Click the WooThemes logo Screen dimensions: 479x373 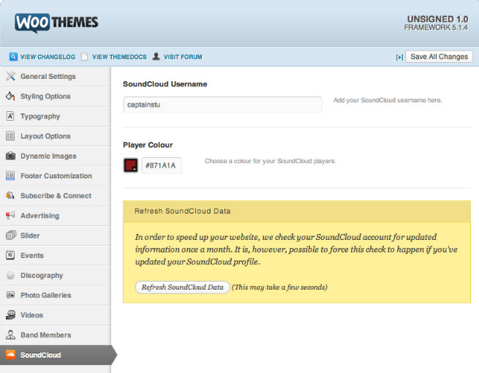[56, 23]
